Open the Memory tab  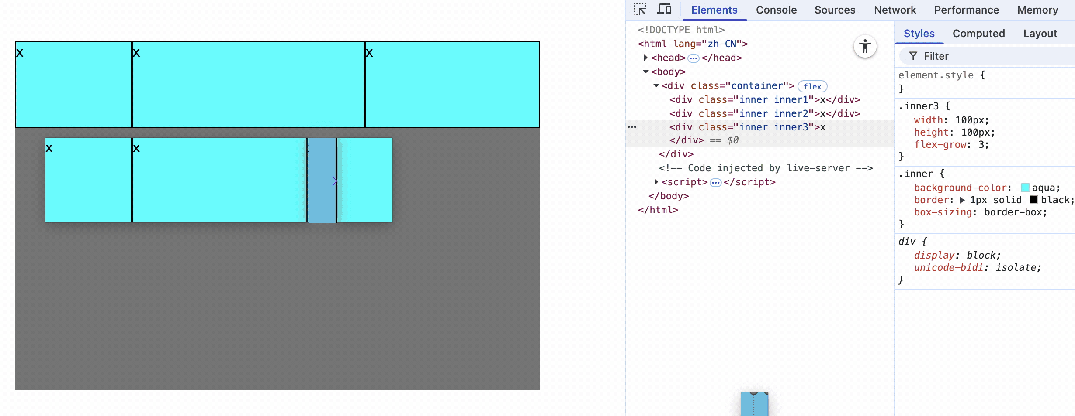1038,10
